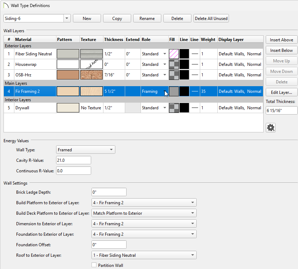The height and width of the screenshot is (269, 298).
Task: Open Build Platform to Exterior of Layer dropdown
Action: (x=144, y=203)
